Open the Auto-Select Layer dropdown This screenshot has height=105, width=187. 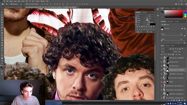click(21, 4)
